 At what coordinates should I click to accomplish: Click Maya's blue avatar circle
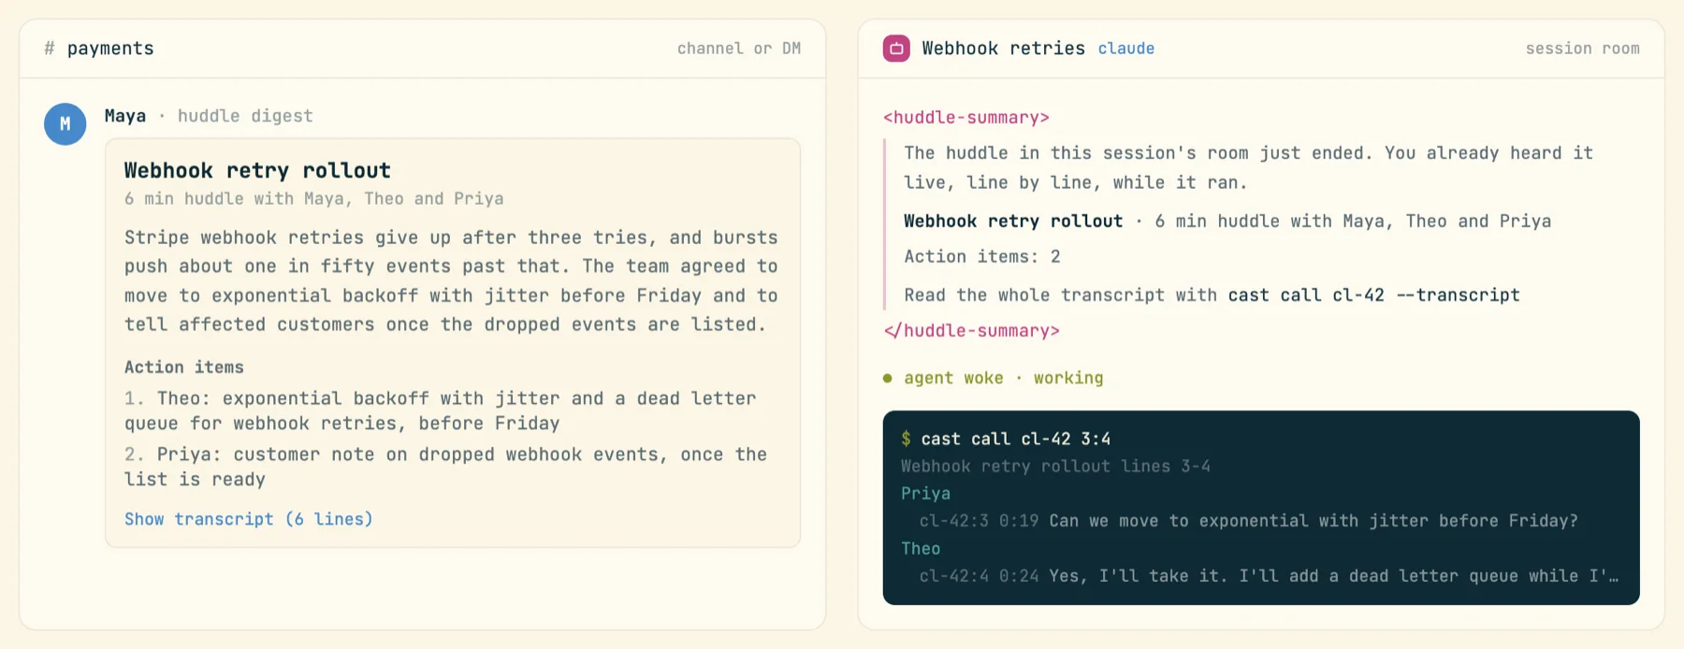click(x=65, y=123)
